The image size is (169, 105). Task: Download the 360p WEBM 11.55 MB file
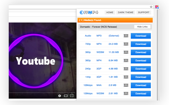[141, 52]
